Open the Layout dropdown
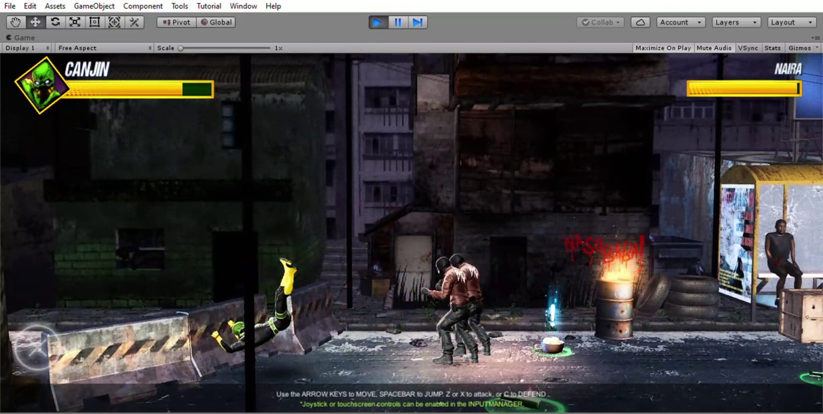 [x=791, y=22]
